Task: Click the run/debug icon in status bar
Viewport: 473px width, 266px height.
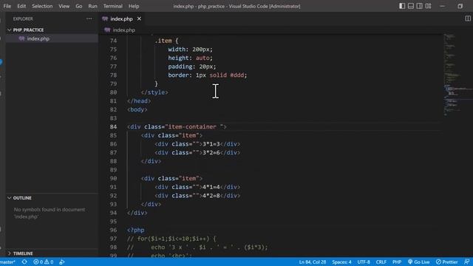Action: pos(62,262)
